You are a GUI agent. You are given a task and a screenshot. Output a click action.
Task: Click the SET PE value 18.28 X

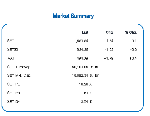[85, 84]
